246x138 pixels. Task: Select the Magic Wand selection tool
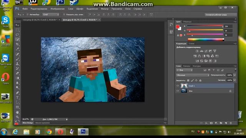(x=17, y=39)
